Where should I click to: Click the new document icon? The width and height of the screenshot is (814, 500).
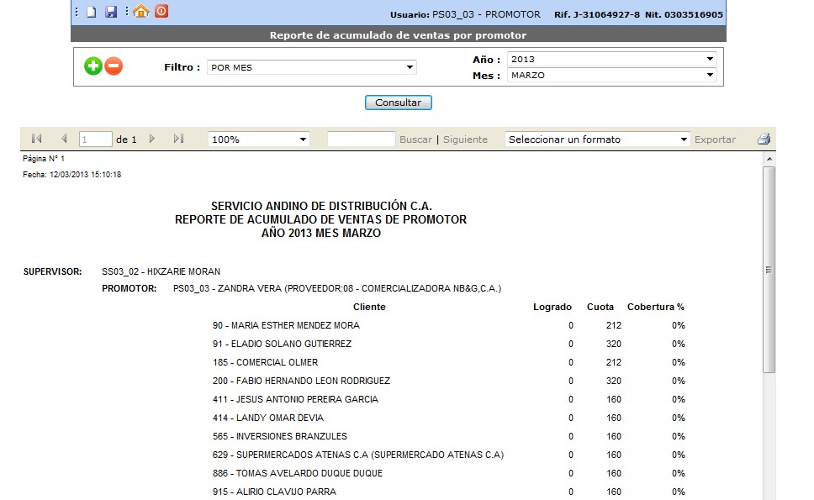tap(92, 12)
